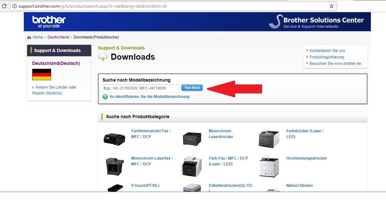Open the Farbdrucker (Laser / LED) printer thumbnail
The width and height of the screenshot is (386, 201).
pyautogui.click(x=269, y=139)
